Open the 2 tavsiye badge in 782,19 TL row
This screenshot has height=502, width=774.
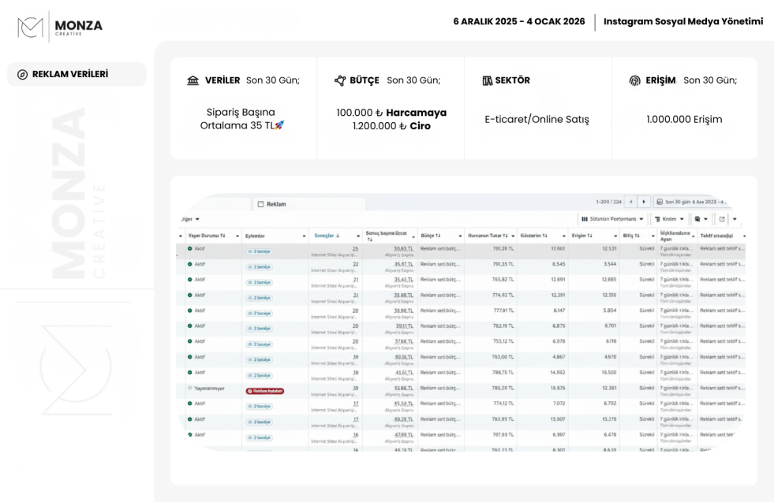259,329
